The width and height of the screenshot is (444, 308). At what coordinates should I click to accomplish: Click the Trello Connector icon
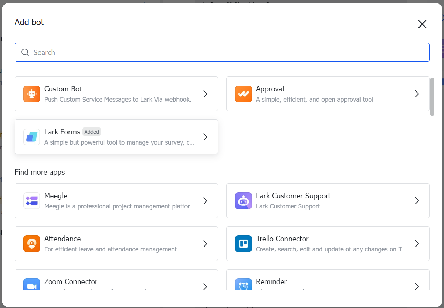click(x=243, y=244)
